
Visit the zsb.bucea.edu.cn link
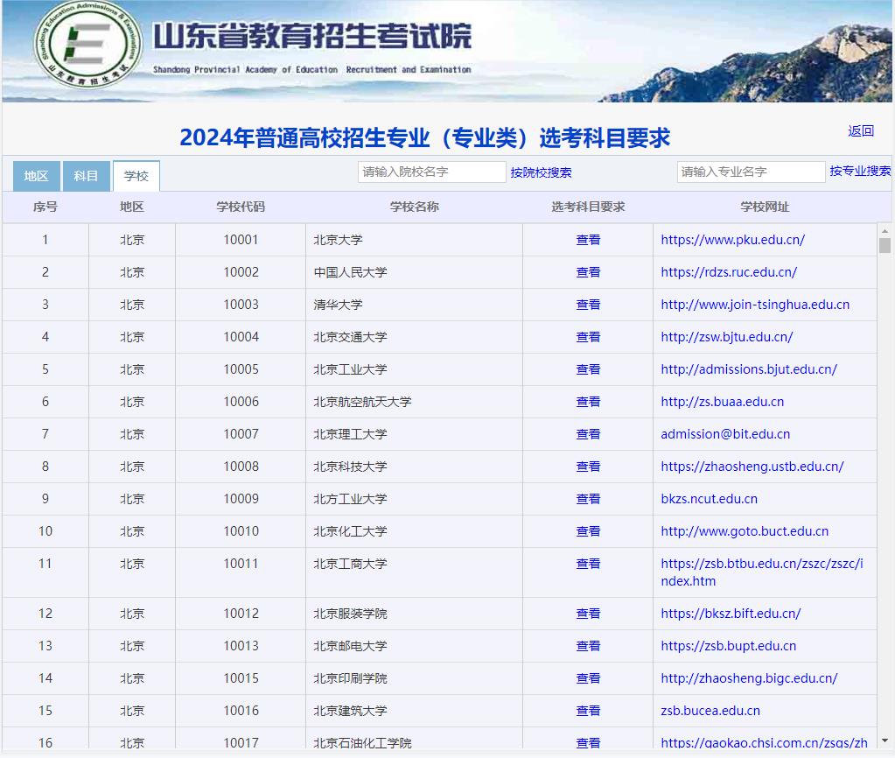710,711
